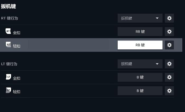Click the RT soft-pull trigger icon

[8, 45]
